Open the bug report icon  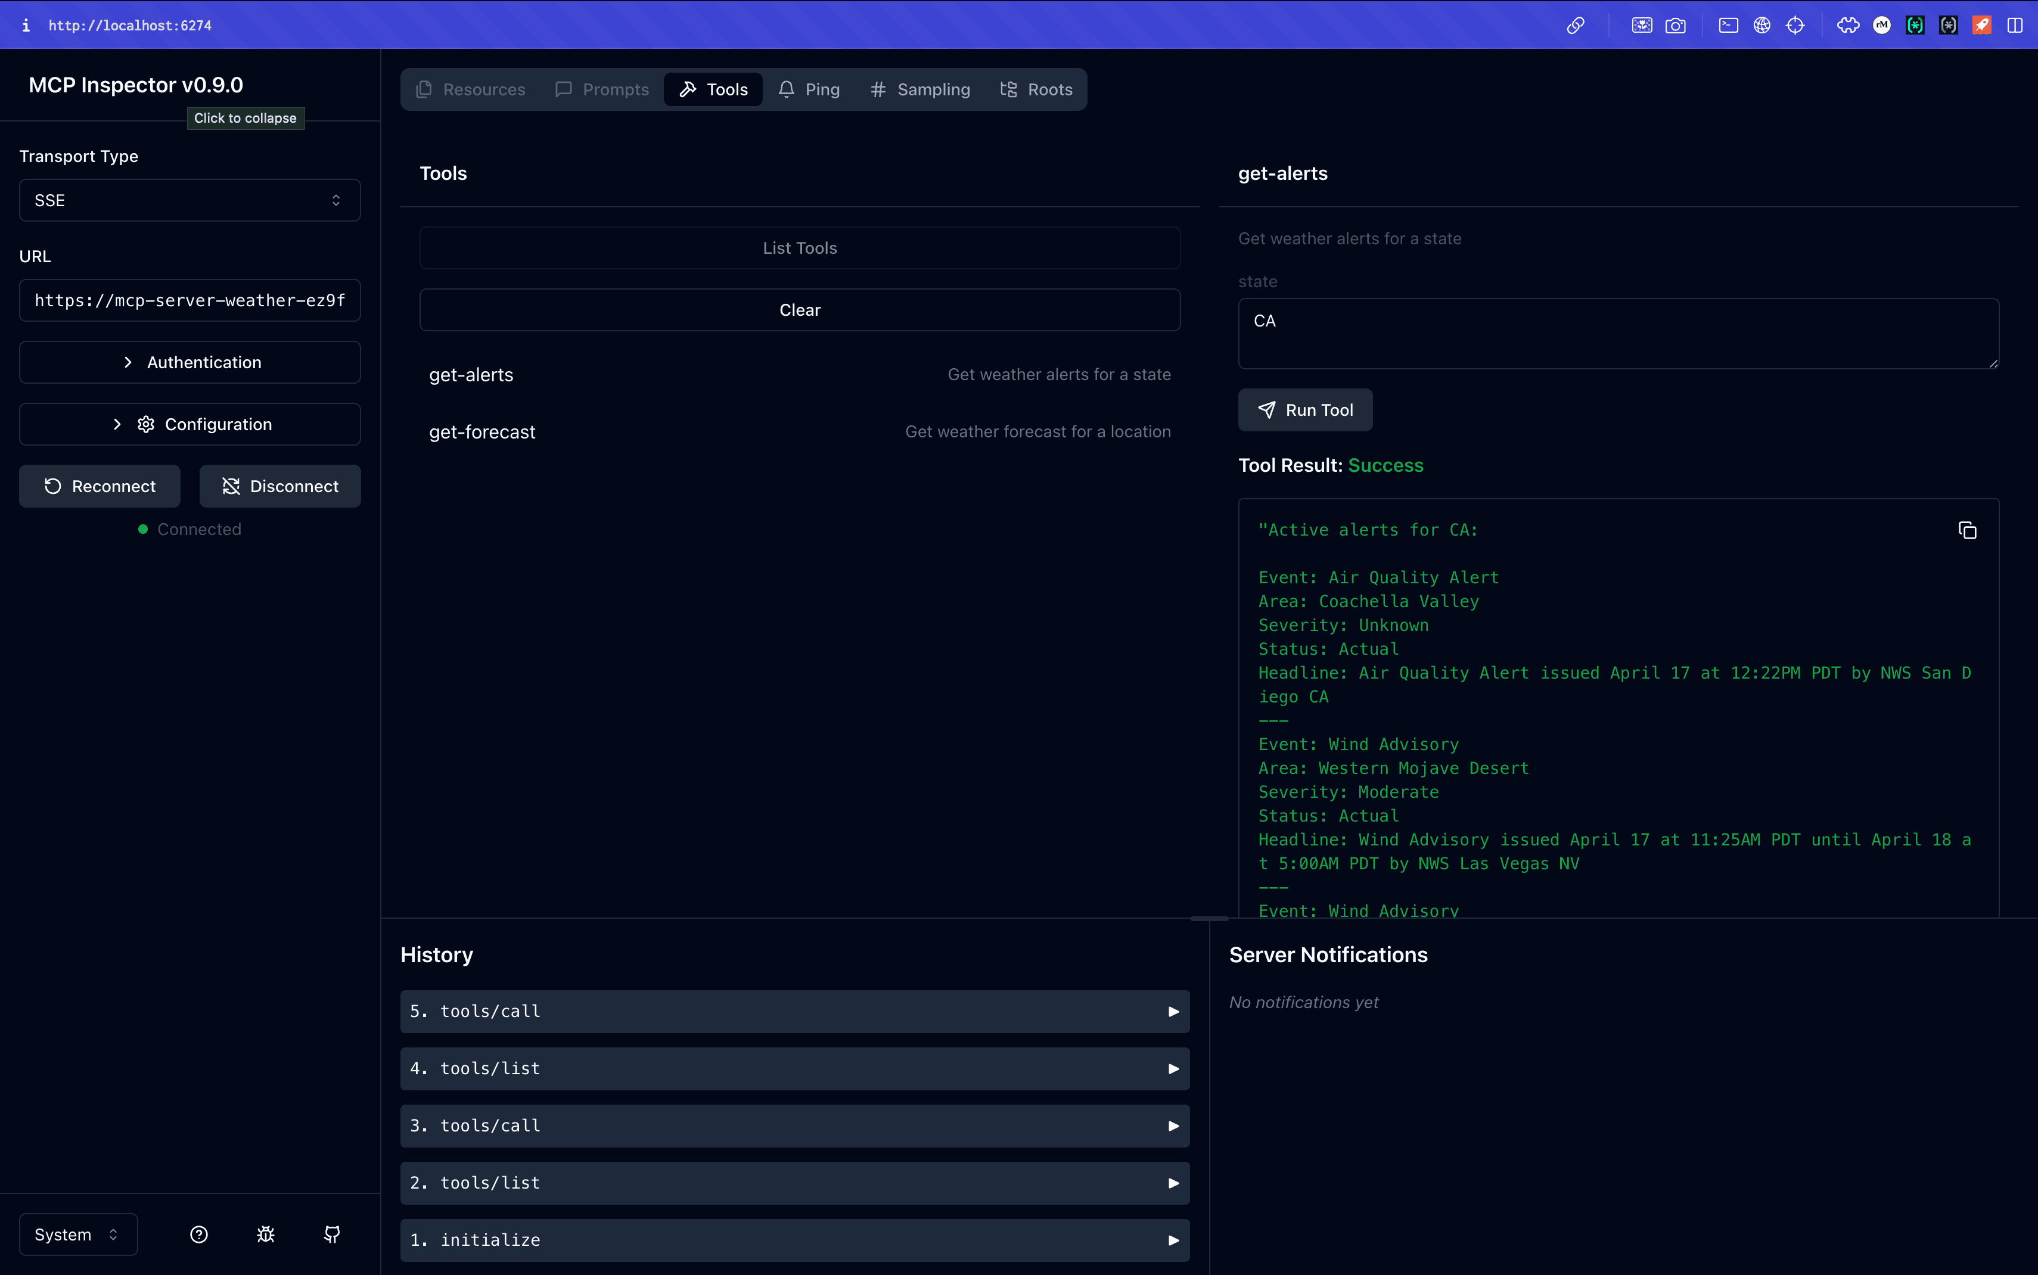click(265, 1234)
